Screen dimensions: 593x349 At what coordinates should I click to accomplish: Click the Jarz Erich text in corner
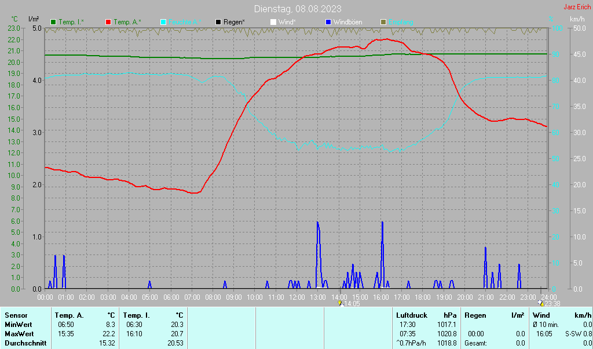(577, 7)
